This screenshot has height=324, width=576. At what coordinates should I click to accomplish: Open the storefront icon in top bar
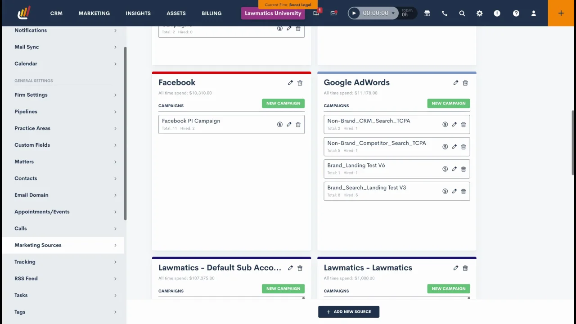pyautogui.click(x=427, y=13)
